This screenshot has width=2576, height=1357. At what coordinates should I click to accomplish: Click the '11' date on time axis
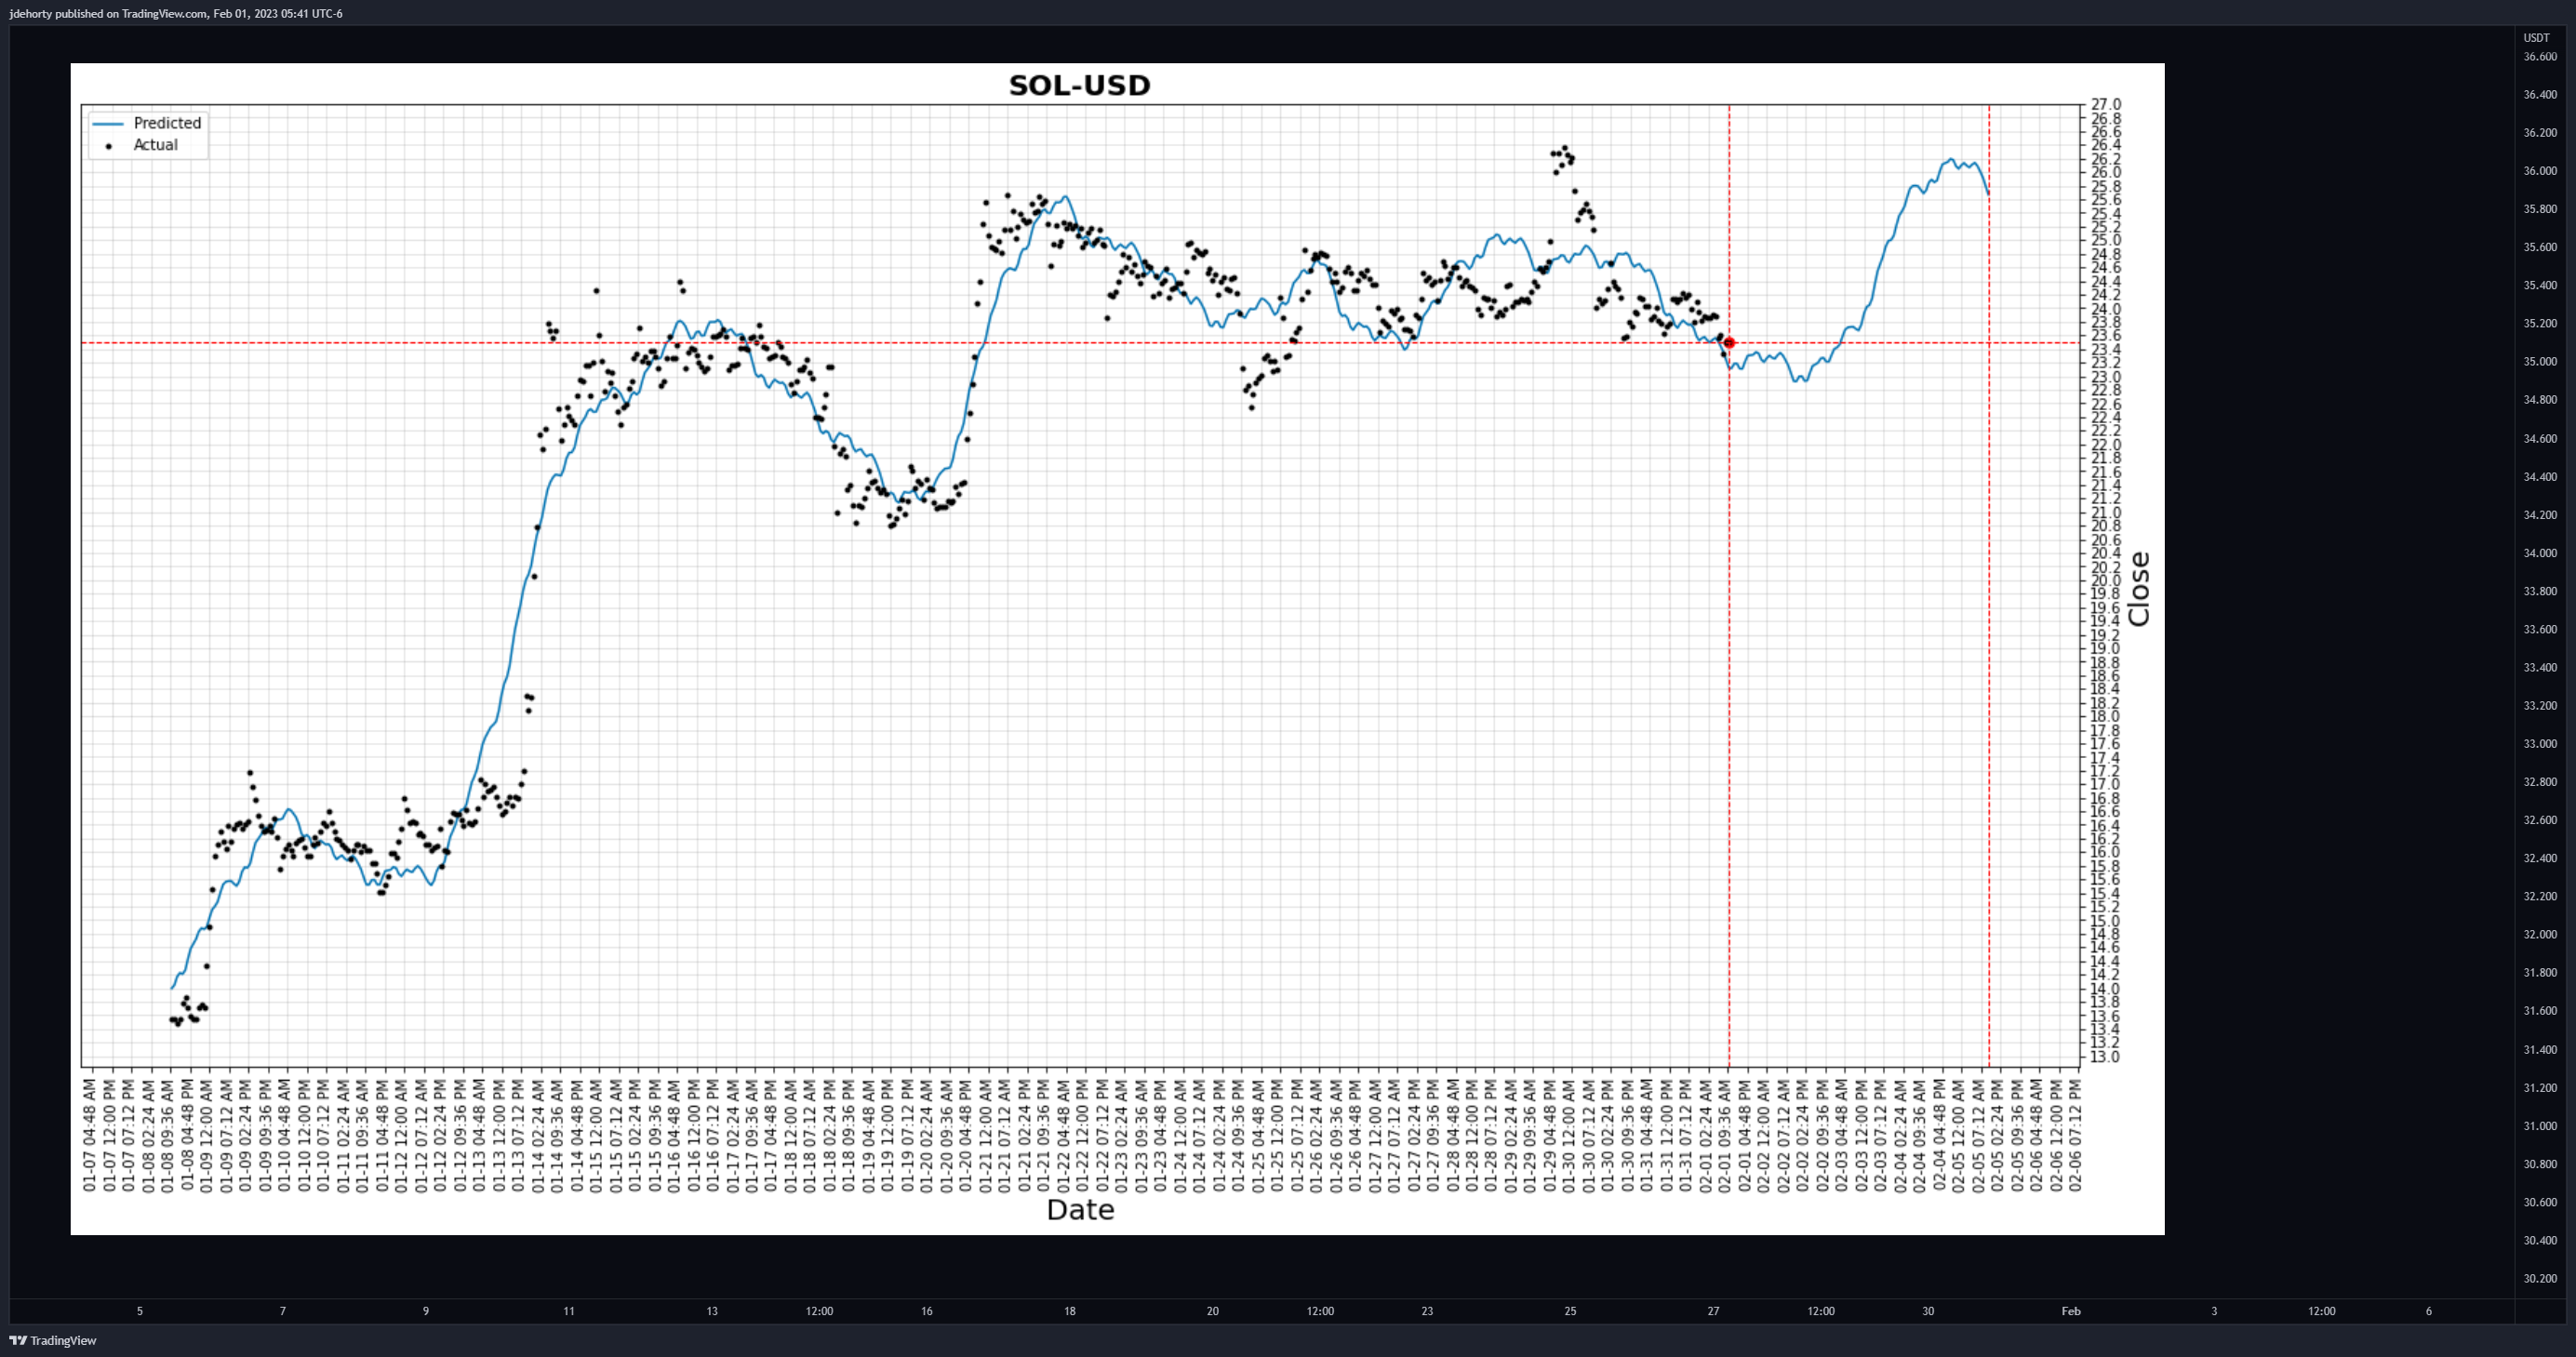pyautogui.click(x=569, y=1311)
